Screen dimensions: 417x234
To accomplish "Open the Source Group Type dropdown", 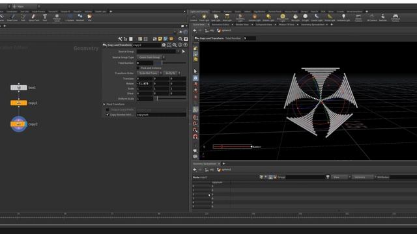I will click(151, 57).
